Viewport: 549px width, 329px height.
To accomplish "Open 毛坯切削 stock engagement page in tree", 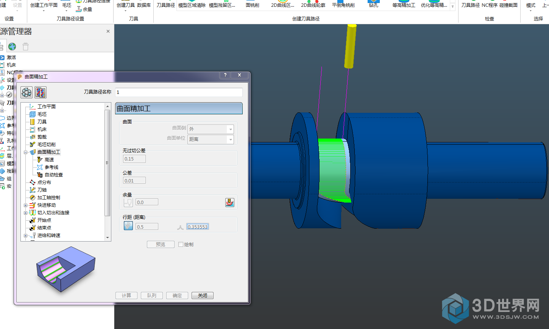I will tap(47, 144).
